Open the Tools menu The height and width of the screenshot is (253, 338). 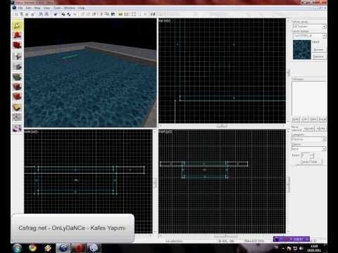(x=57, y=8)
